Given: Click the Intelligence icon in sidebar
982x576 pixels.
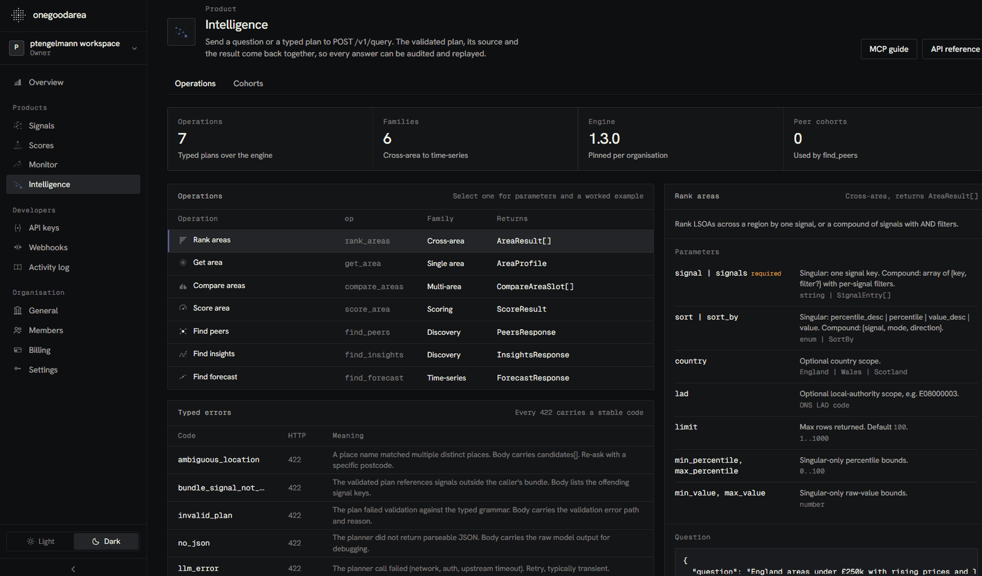Looking at the screenshot, I should [x=18, y=184].
